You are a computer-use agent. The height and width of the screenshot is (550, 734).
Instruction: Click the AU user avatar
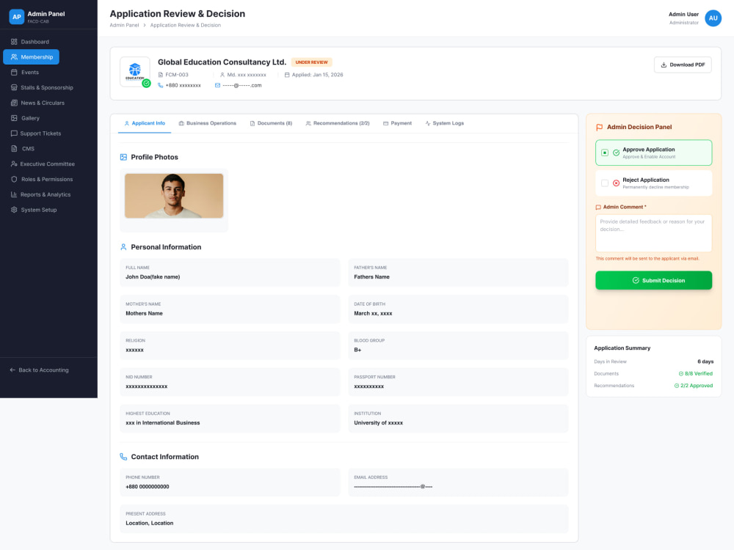[713, 18]
